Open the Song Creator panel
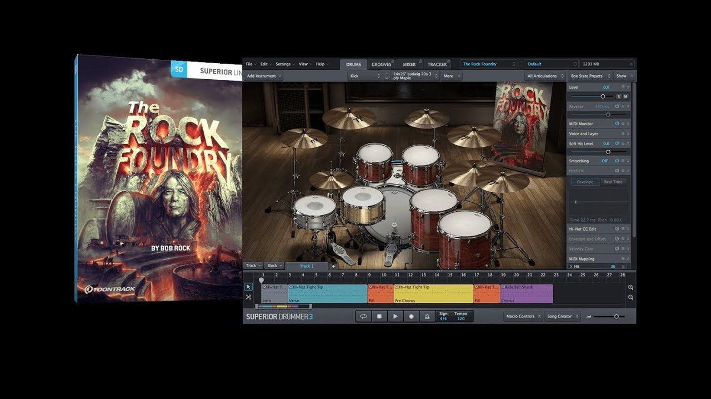The width and height of the screenshot is (711, 399). (559, 316)
